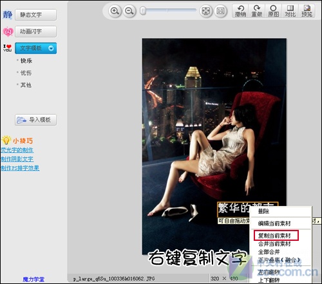
Task: Click the zoom slider handle
Action: point(143,11)
